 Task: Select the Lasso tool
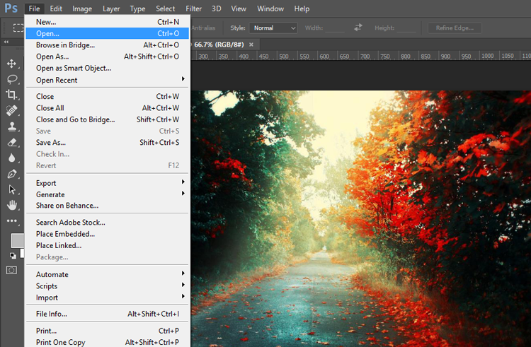coord(12,79)
